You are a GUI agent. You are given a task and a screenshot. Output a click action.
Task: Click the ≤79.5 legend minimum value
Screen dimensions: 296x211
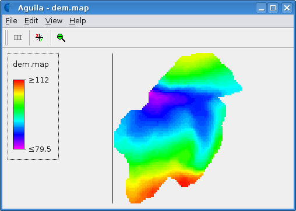point(40,149)
